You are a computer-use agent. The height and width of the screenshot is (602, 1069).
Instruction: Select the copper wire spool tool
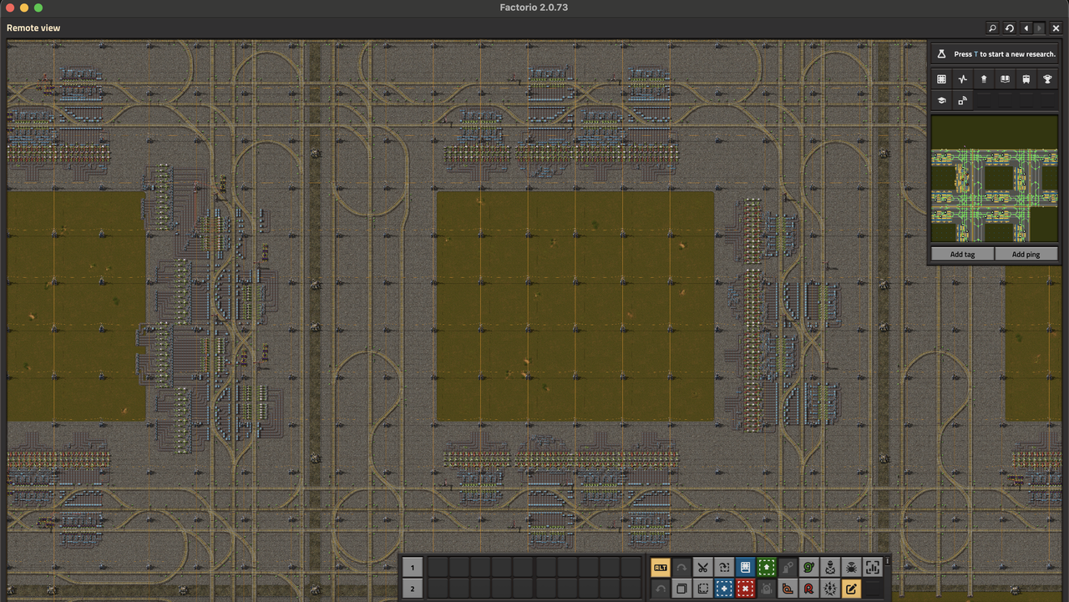point(788,589)
